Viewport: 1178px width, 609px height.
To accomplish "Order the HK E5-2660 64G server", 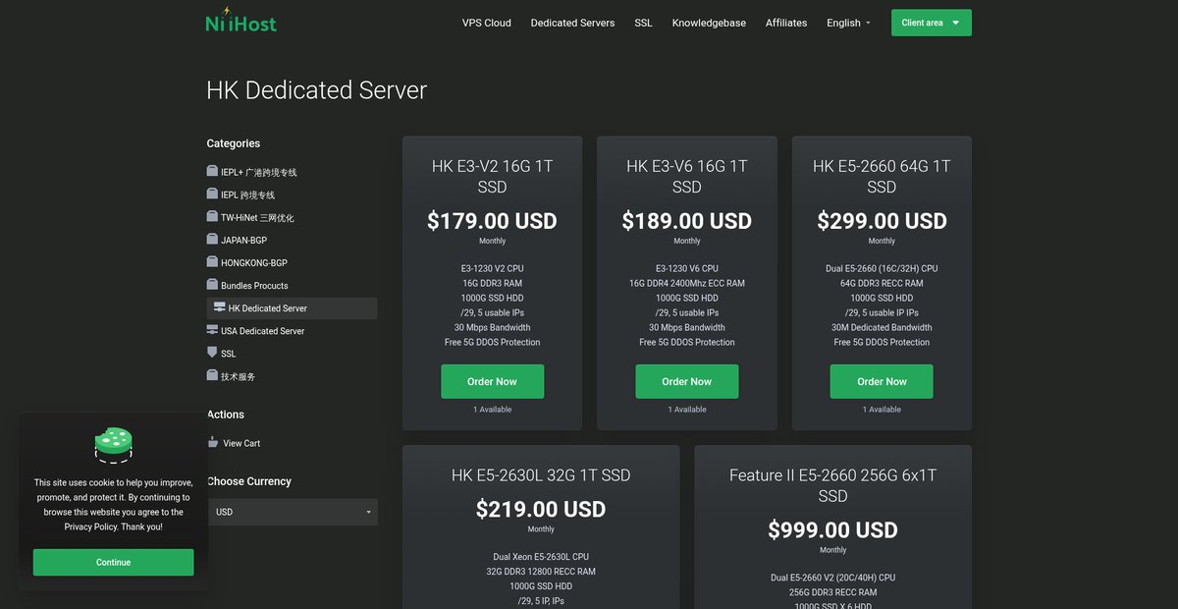I will [882, 381].
